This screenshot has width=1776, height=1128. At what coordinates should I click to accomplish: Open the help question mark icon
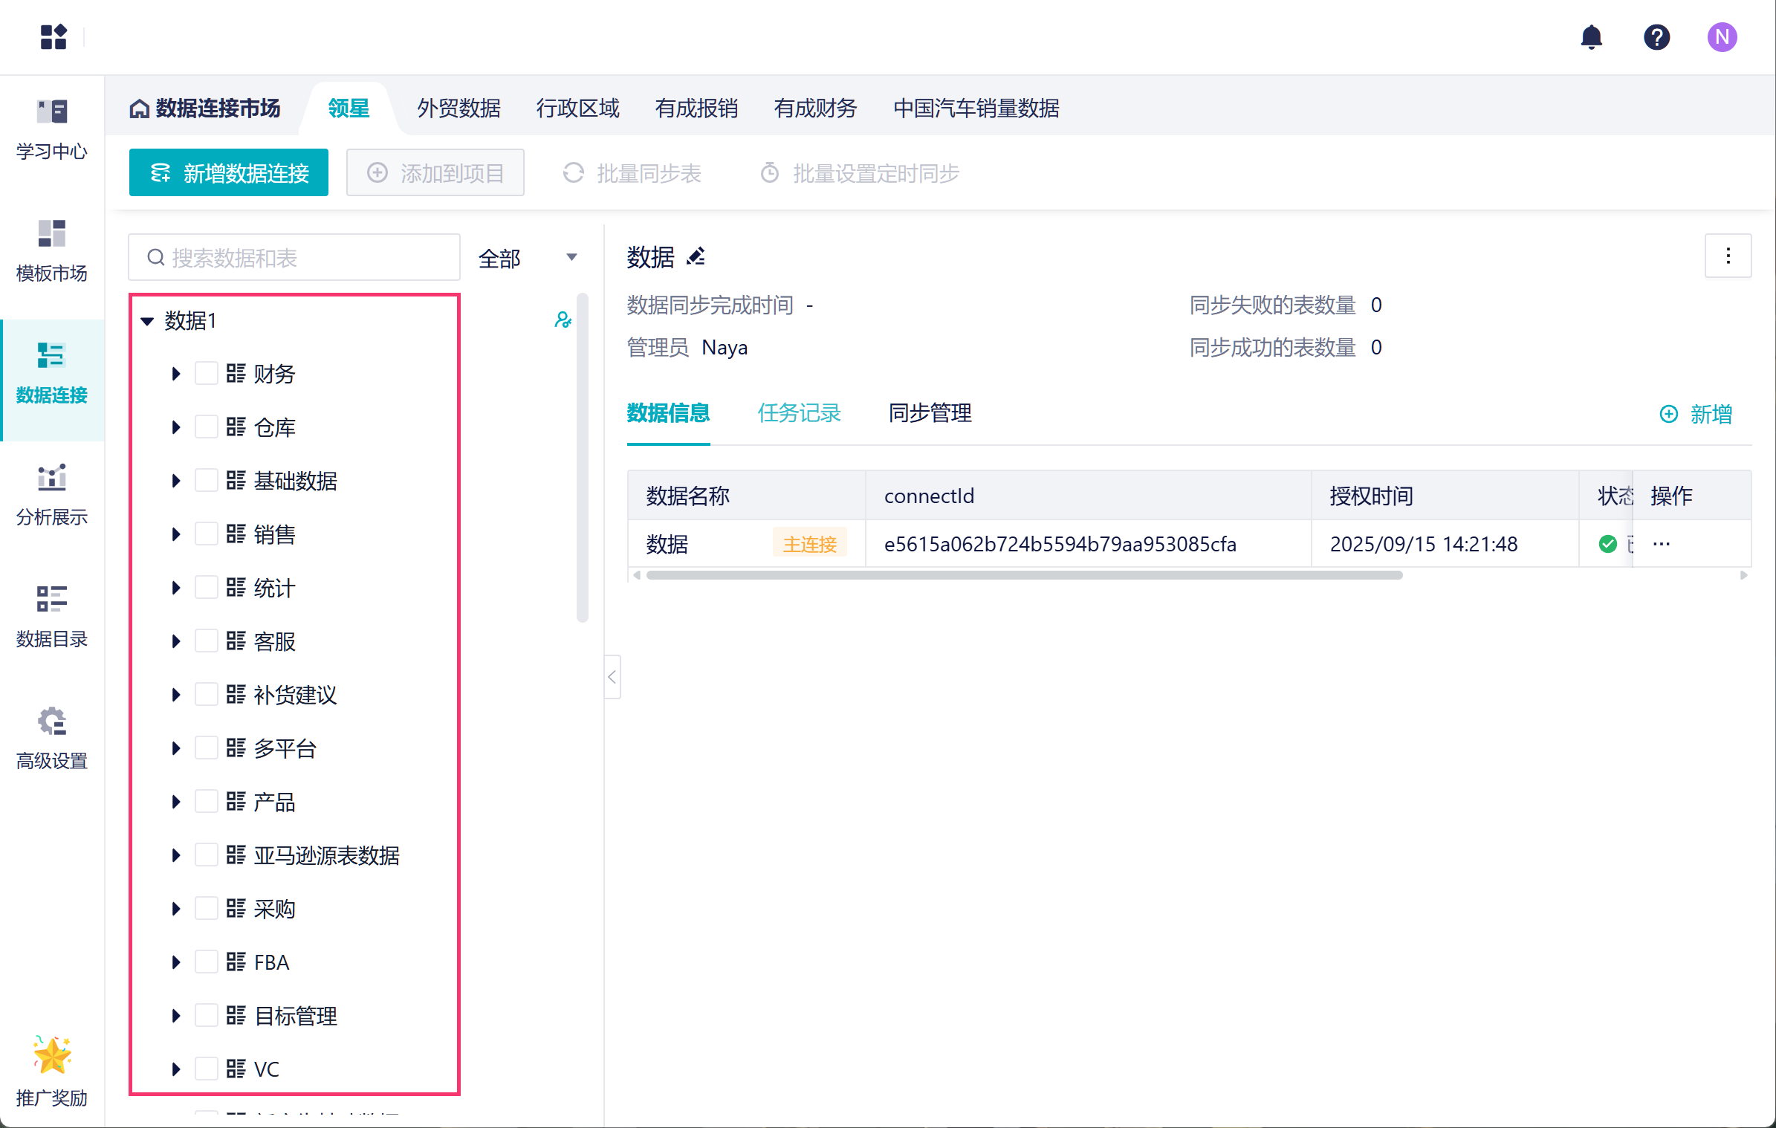click(1656, 37)
